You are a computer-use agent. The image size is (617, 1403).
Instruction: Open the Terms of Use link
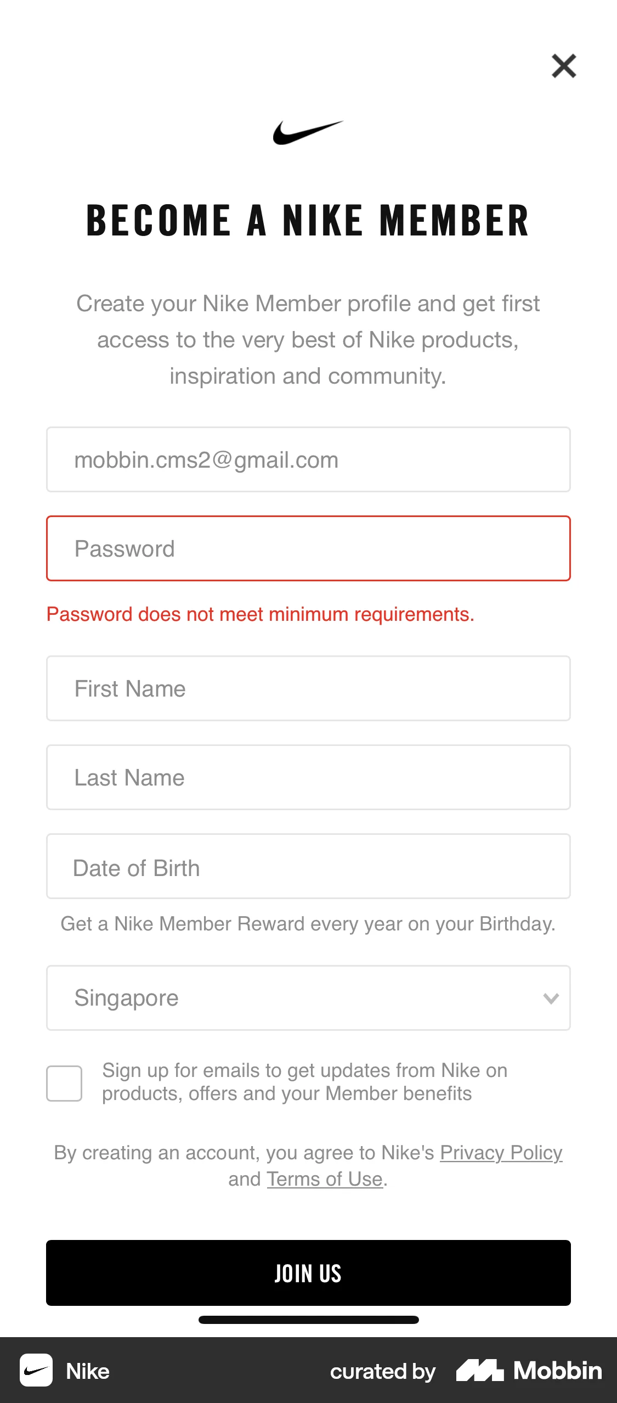click(x=325, y=1179)
